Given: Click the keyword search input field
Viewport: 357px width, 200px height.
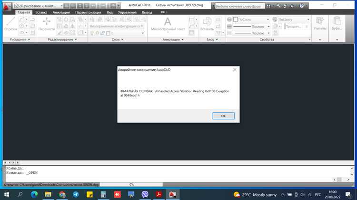Looking at the screenshot, I should point(240,6).
